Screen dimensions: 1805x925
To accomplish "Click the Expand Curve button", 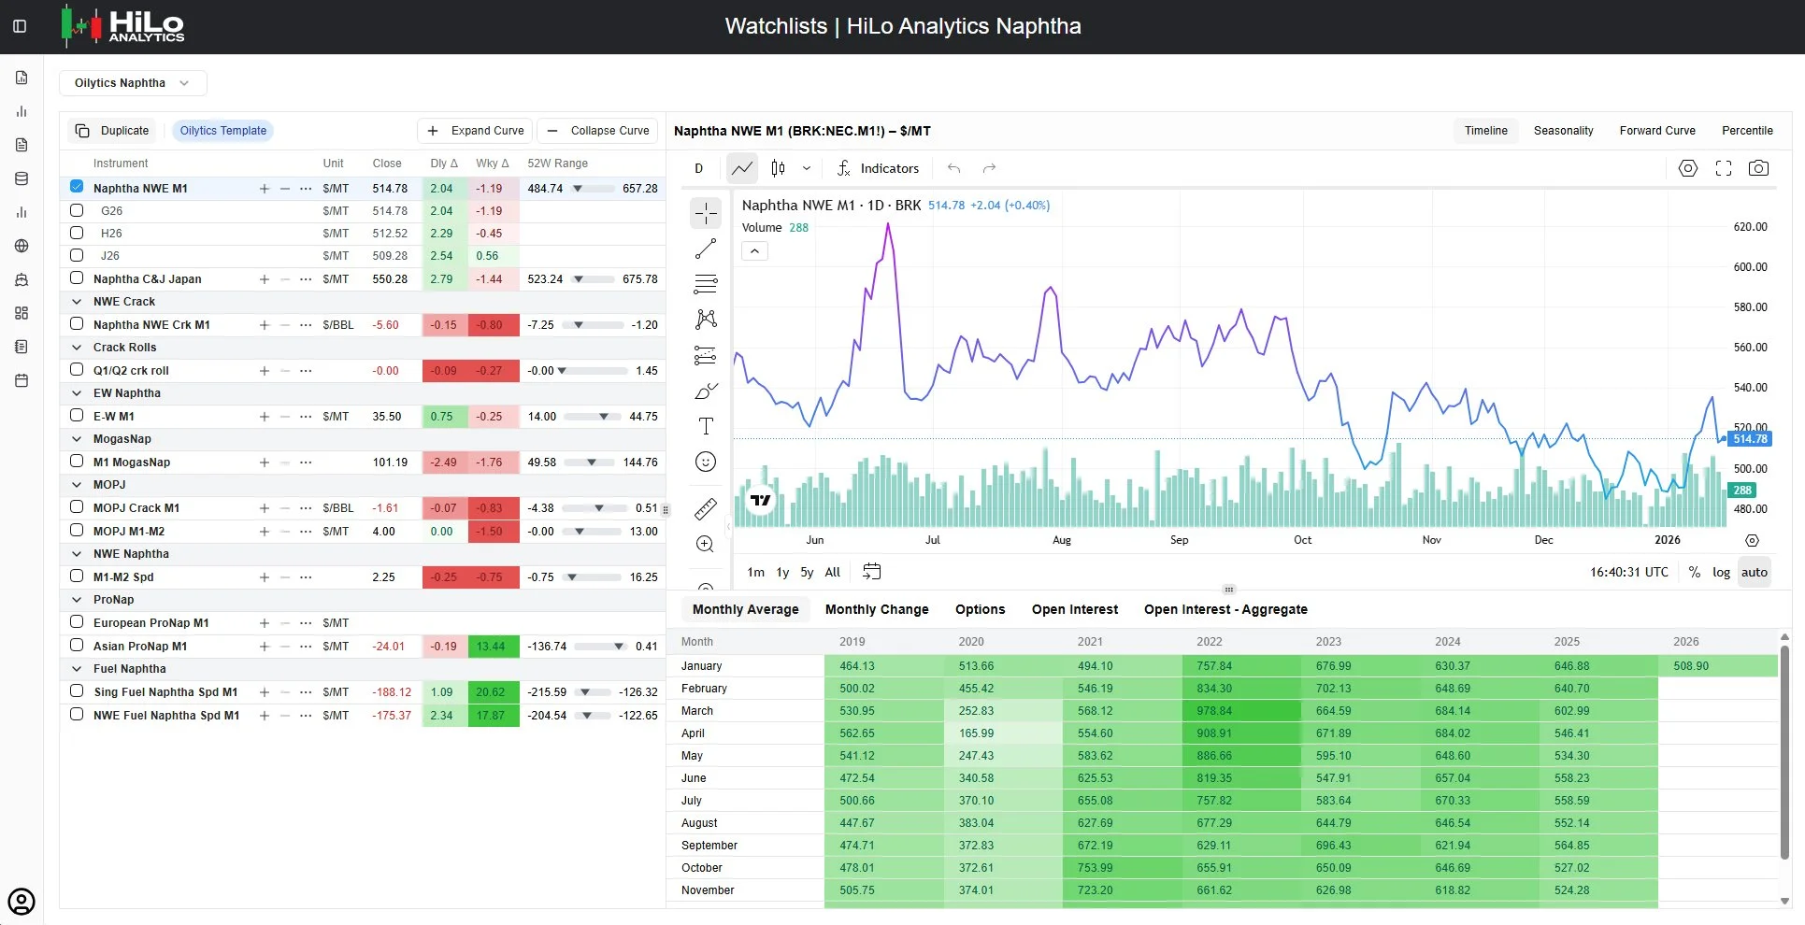I will pos(475,131).
